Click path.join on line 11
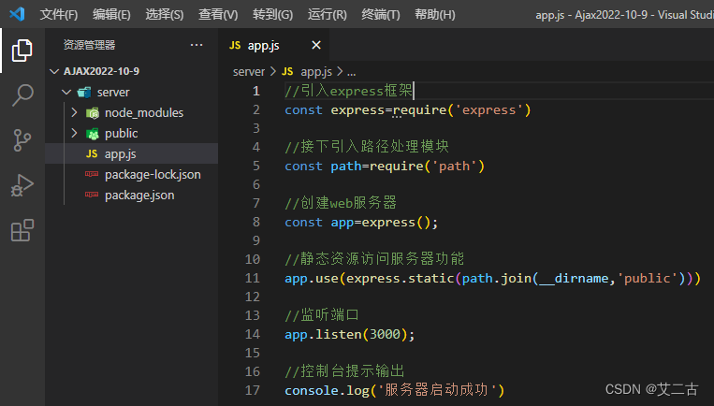 coord(496,278)
